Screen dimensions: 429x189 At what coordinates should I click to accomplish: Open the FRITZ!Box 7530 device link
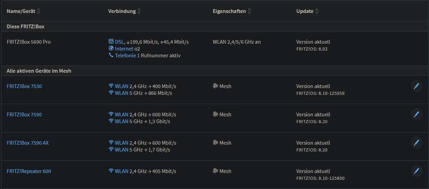[24, 86]
